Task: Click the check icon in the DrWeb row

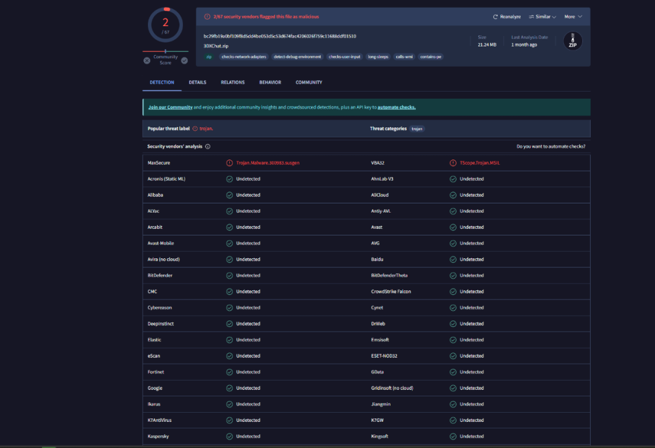Action: pos(453,324)
